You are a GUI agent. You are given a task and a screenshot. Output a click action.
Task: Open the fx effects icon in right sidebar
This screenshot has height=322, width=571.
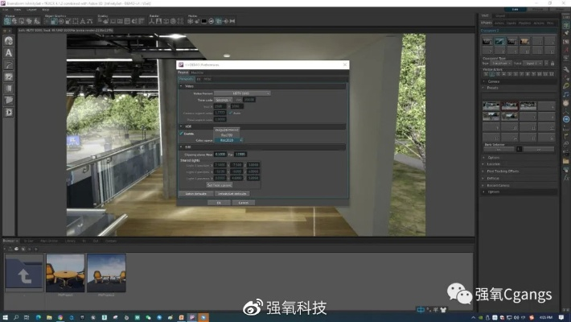click(566, 178)
